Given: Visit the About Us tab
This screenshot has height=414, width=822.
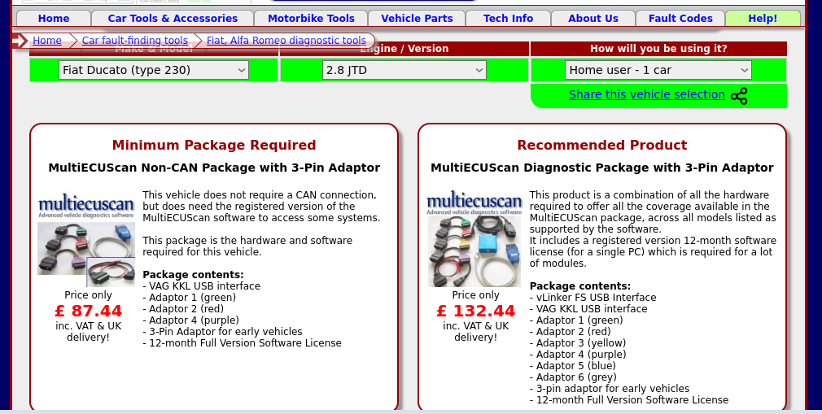Looking at the screenshot, I should point(593,18).
